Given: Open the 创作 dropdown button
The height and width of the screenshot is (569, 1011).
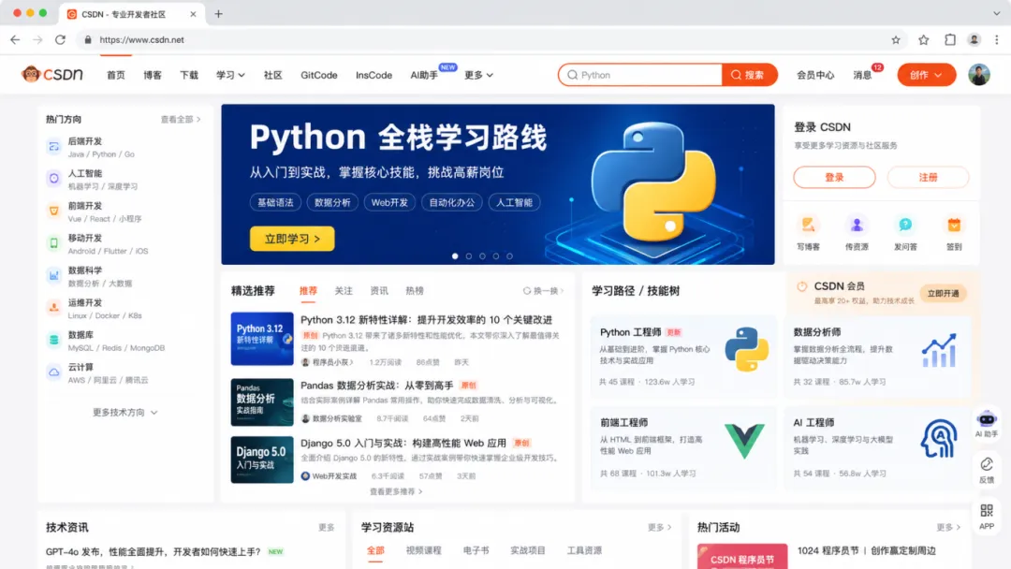Looking at the screenshot, I should click(x=926, y=75).
